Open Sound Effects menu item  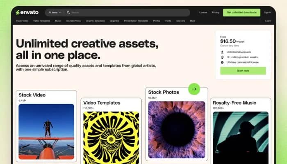73,21
